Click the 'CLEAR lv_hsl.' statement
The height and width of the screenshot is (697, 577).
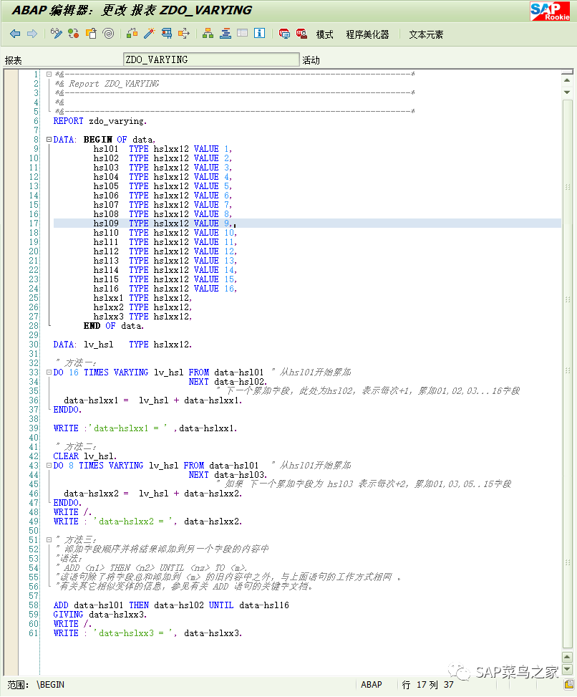point(85,456)
